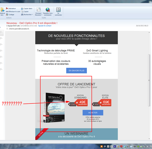Click the Ajouter le contact link
Image resolution: width=152 pixels, height=149 pixels.
[45, 26]
